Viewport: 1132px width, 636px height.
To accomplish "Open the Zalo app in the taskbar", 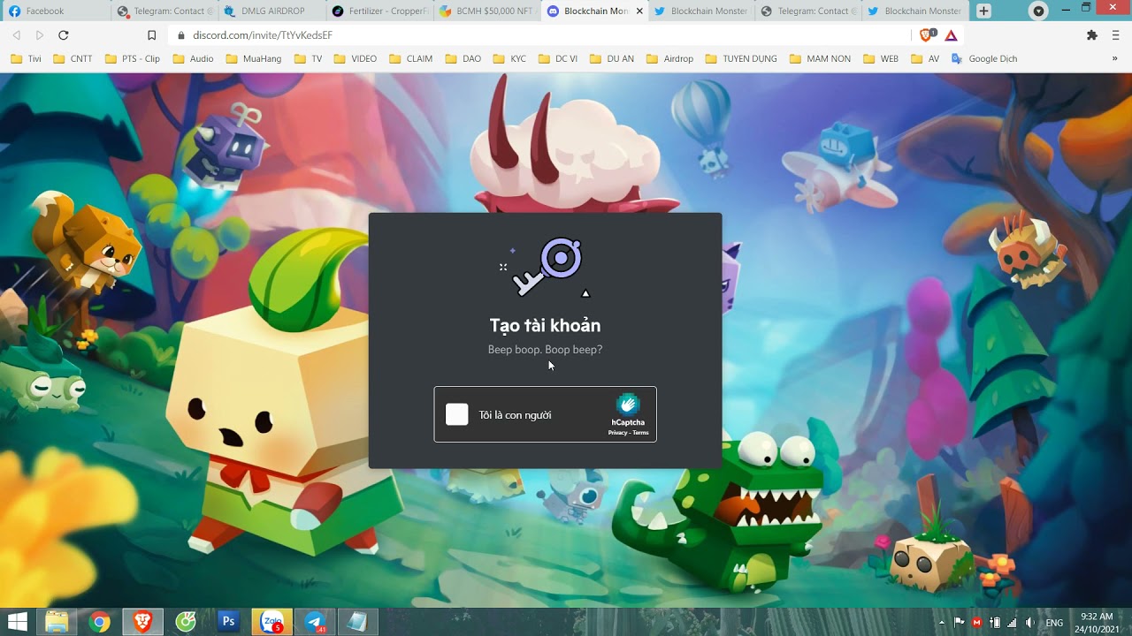I will (x=272, y=622).
